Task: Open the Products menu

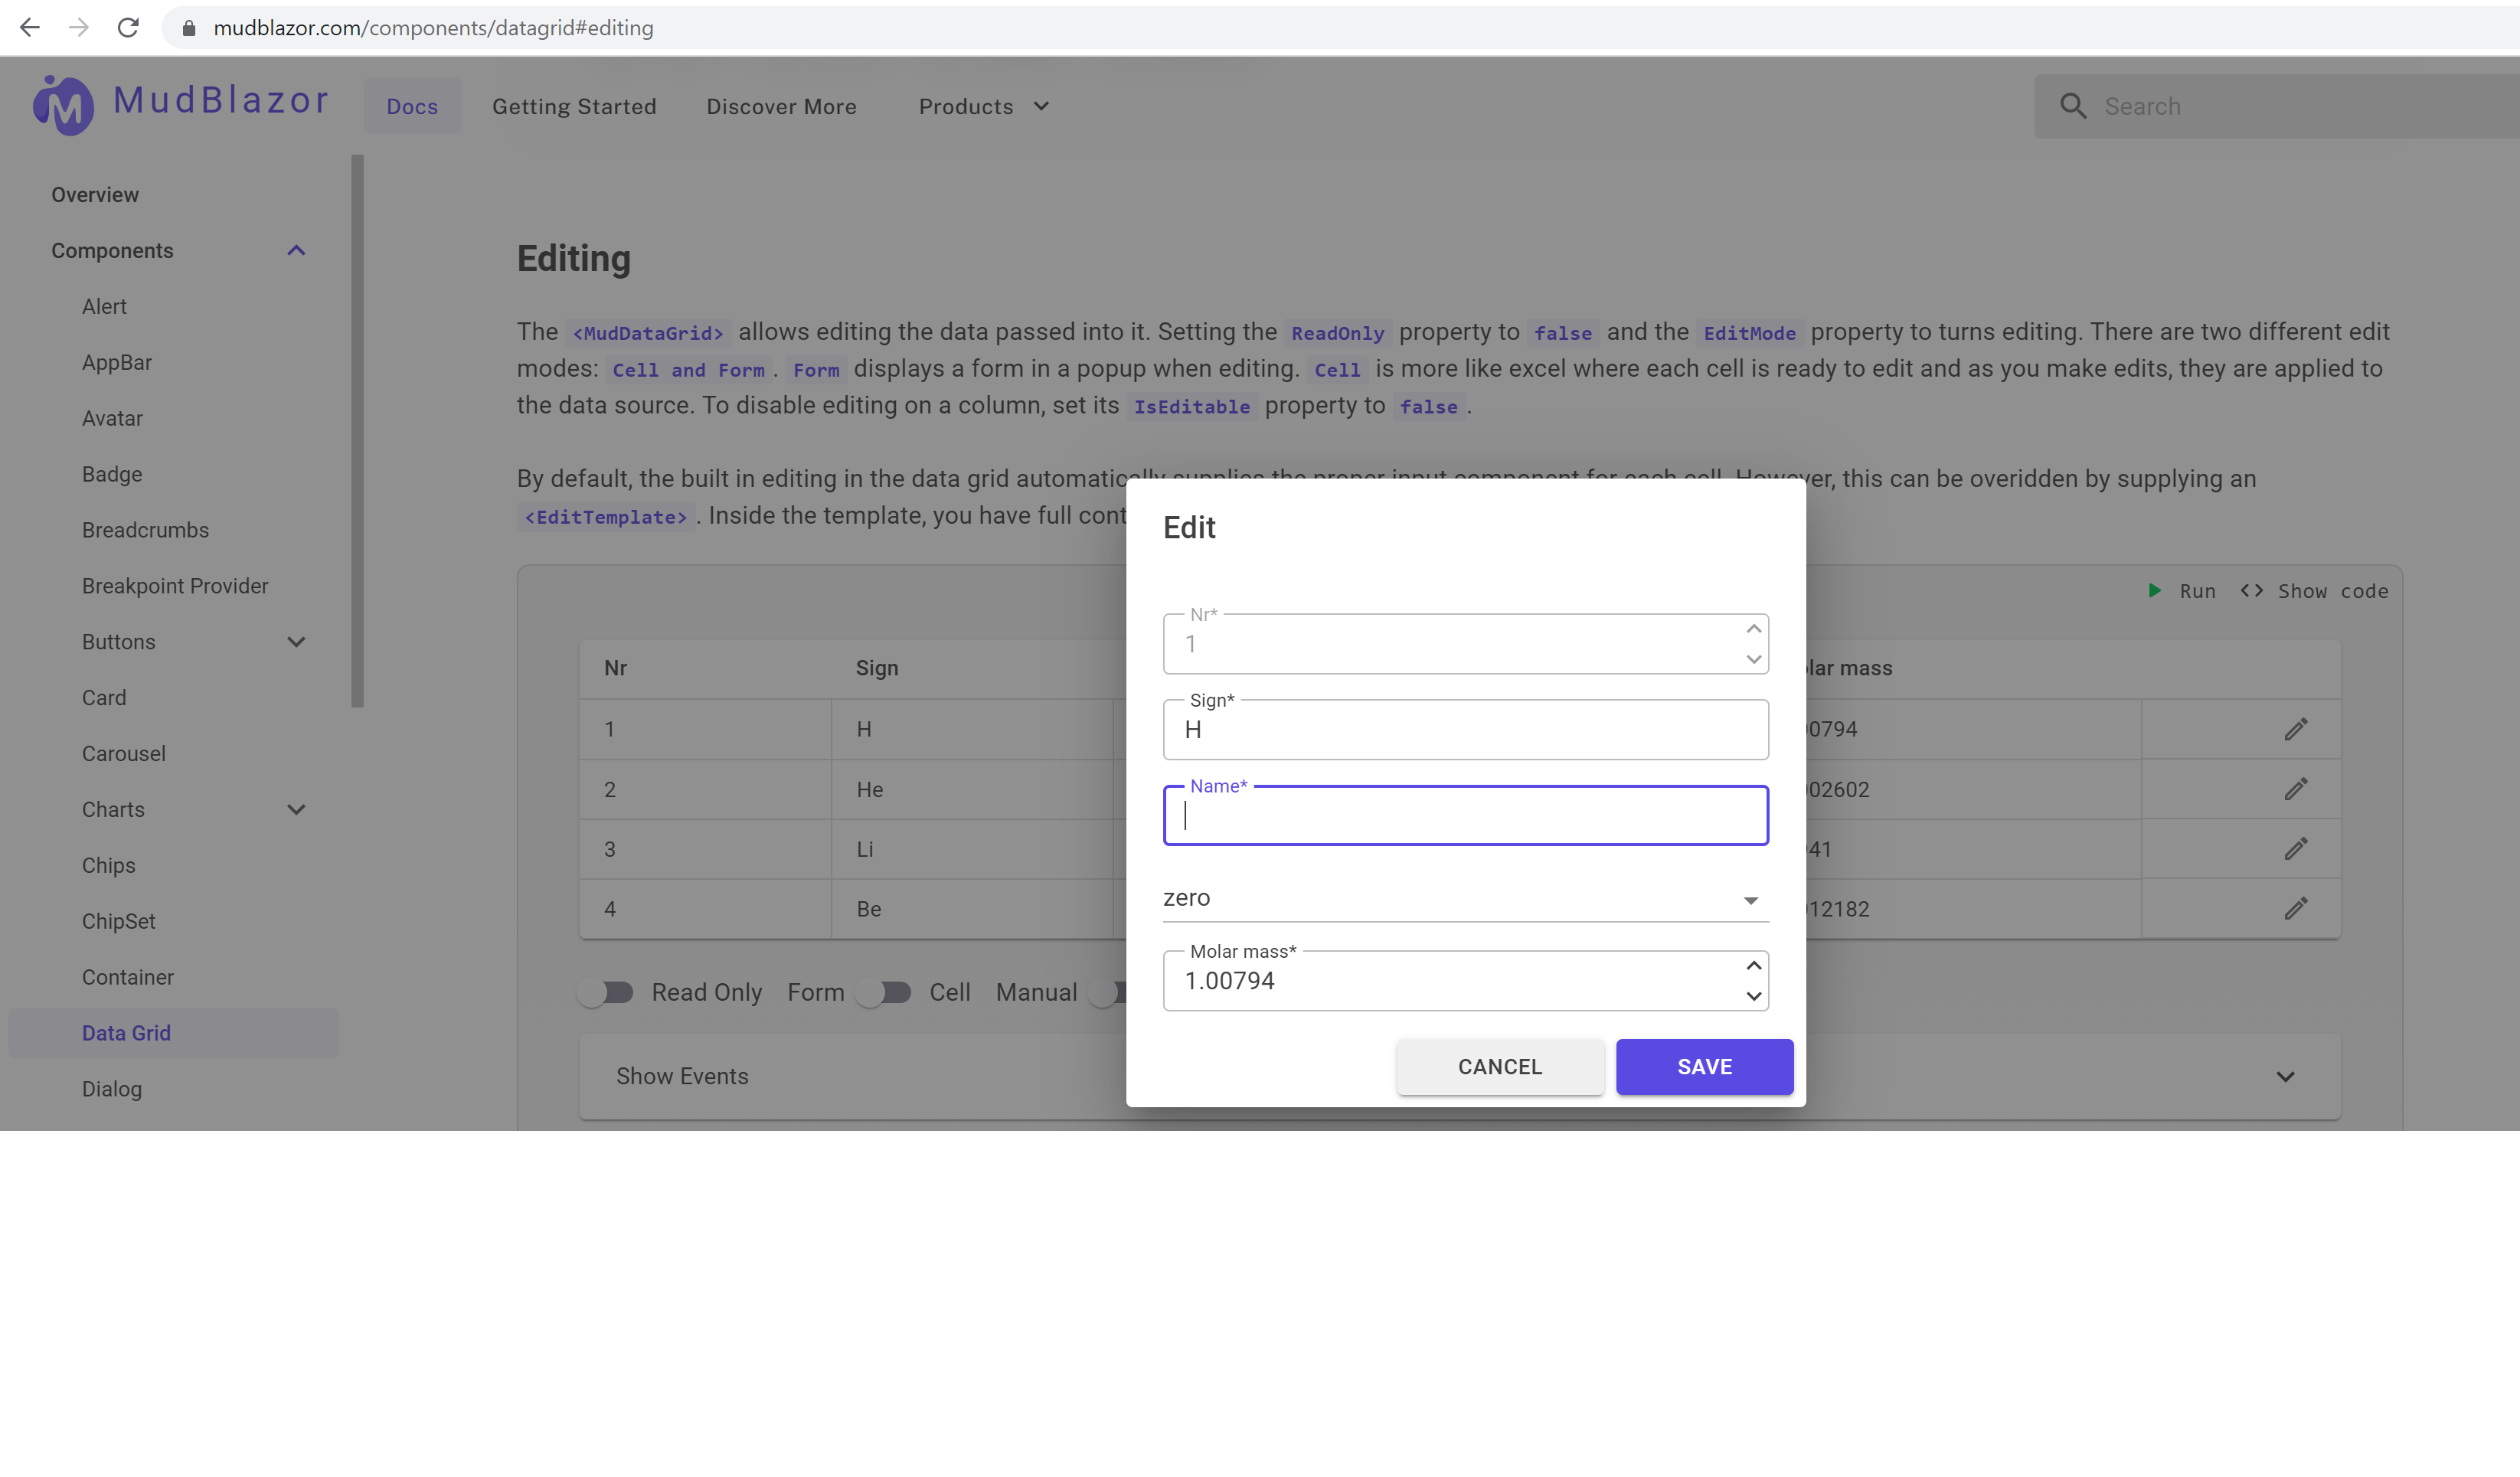Action: (x=982, y=106)
